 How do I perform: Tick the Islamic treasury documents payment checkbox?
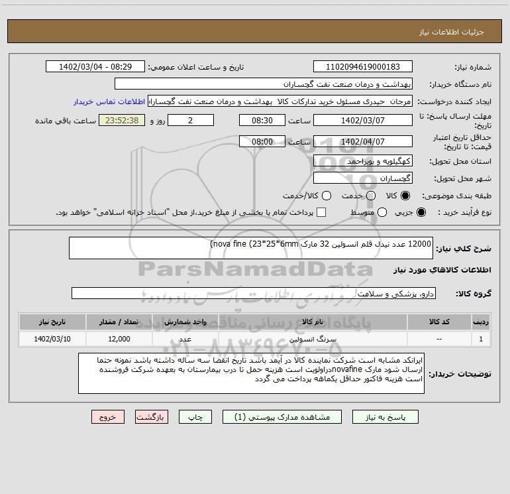click(x=321, y=212)
